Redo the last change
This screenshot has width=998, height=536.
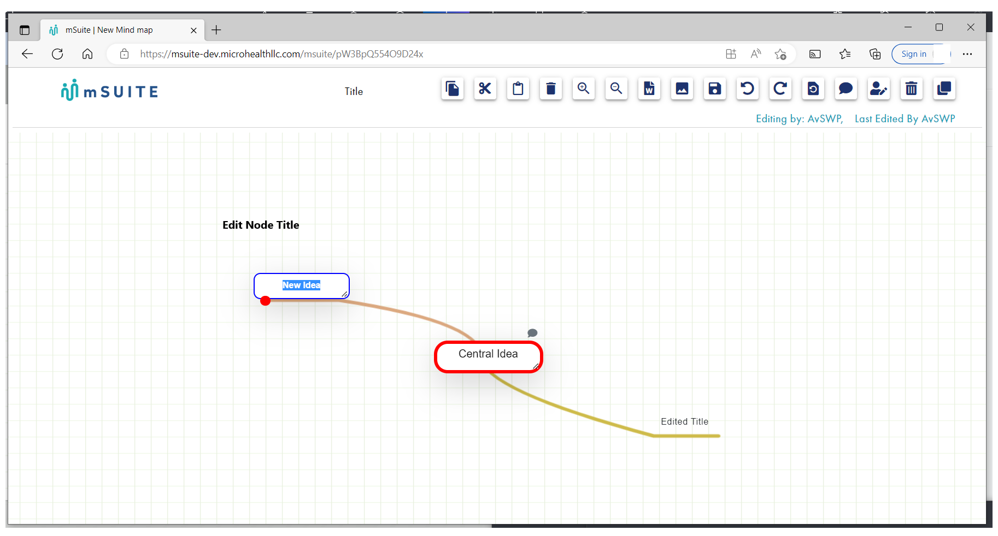[780, 89]
